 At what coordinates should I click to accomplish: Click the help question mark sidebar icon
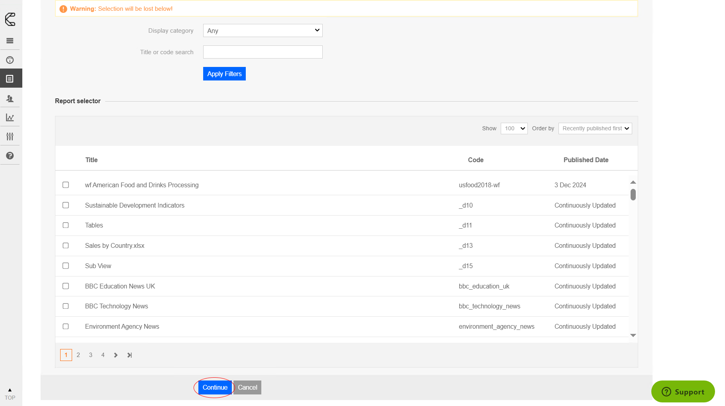pyautogui.click(x=10, y=156)
